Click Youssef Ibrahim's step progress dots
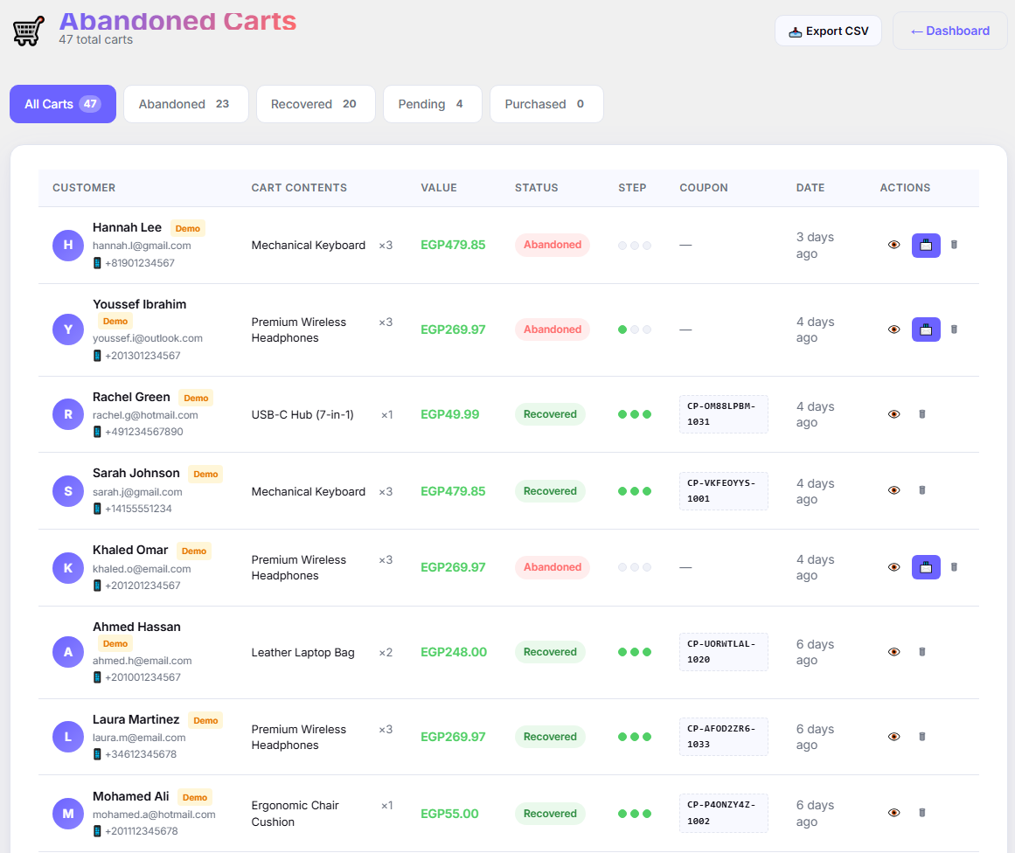 click(x=635, y=330)
